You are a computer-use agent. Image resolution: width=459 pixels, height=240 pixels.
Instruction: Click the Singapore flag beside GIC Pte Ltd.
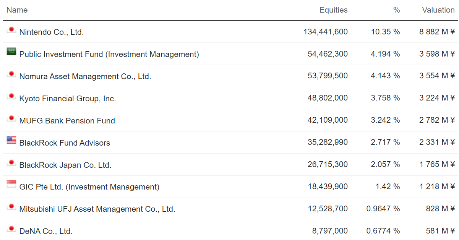11,185
